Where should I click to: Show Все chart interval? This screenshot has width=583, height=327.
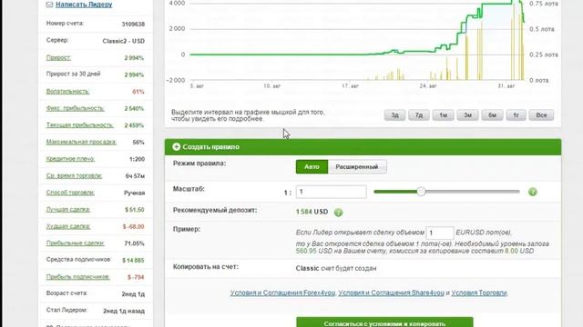[541, 115]
